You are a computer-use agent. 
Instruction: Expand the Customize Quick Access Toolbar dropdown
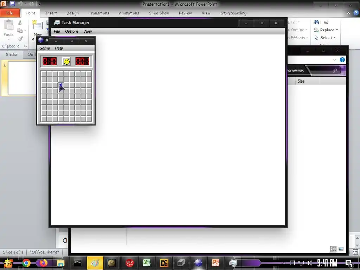pyautogui.click(x=39, y=4)
